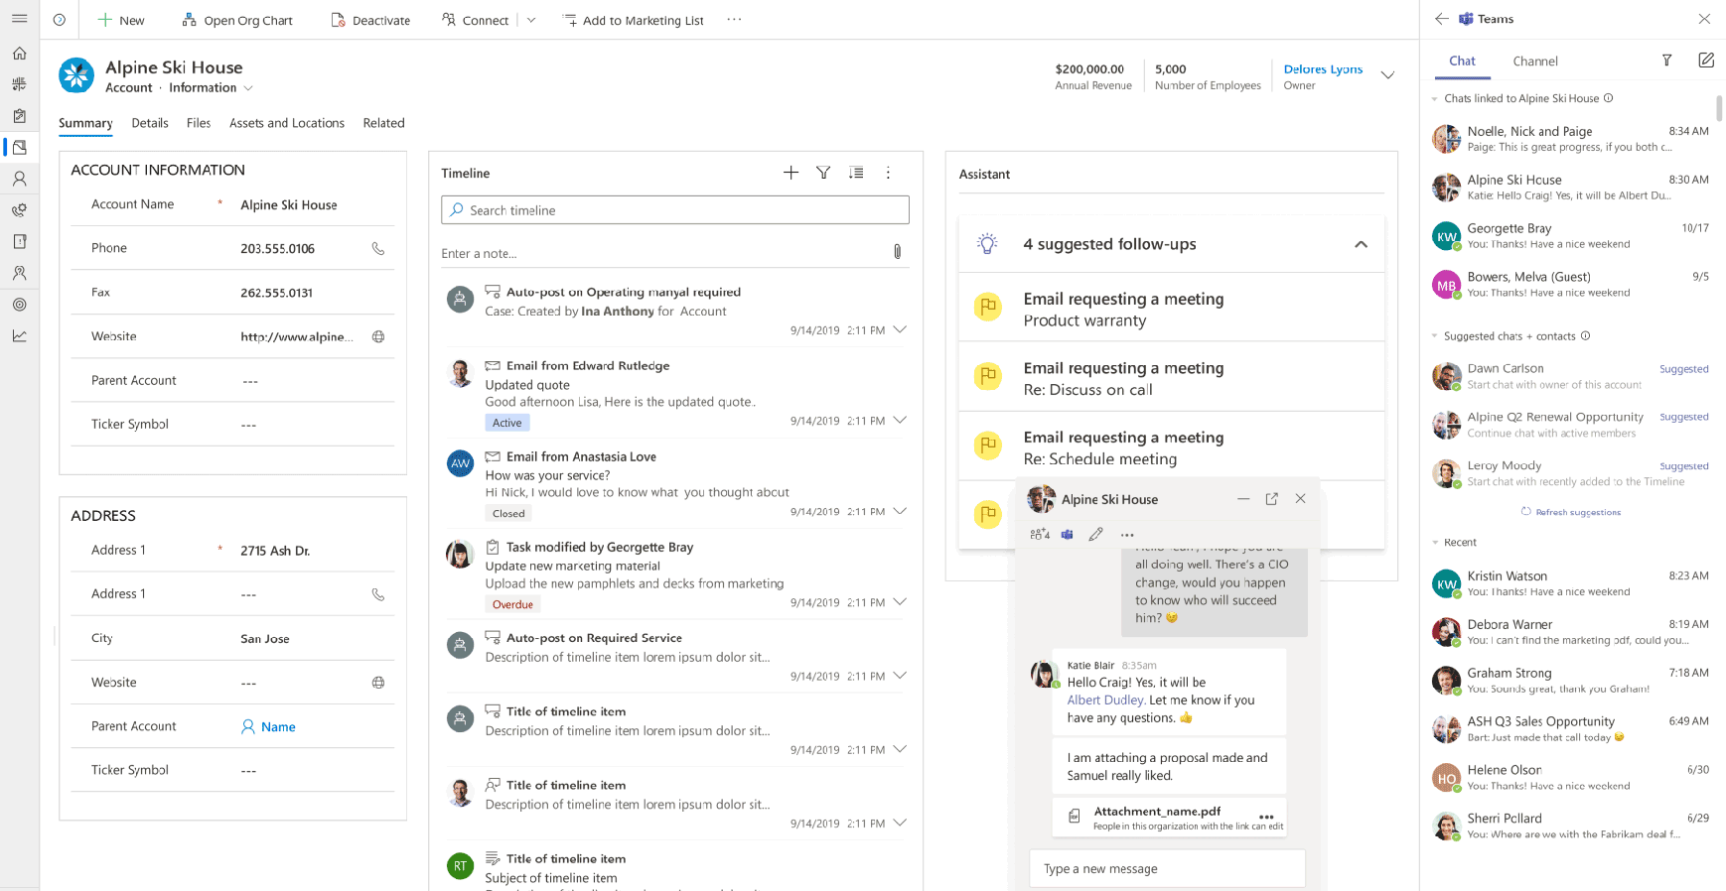Add a new timeline record with plus icon
The image size is (1726, 891).
[x=791, y=173]
